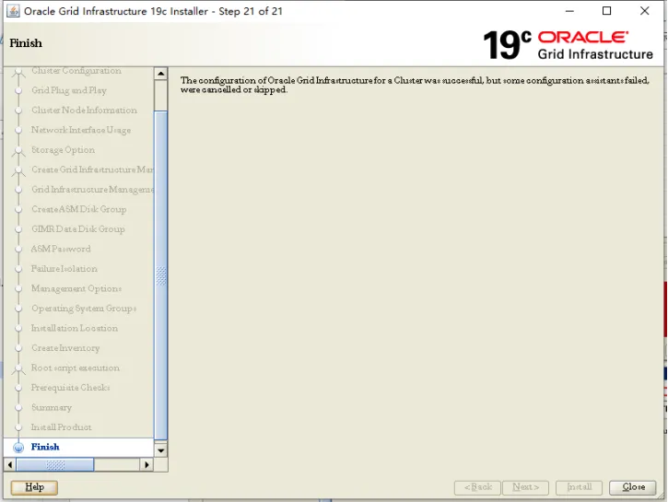Select the Management Options step

point(76,288)
